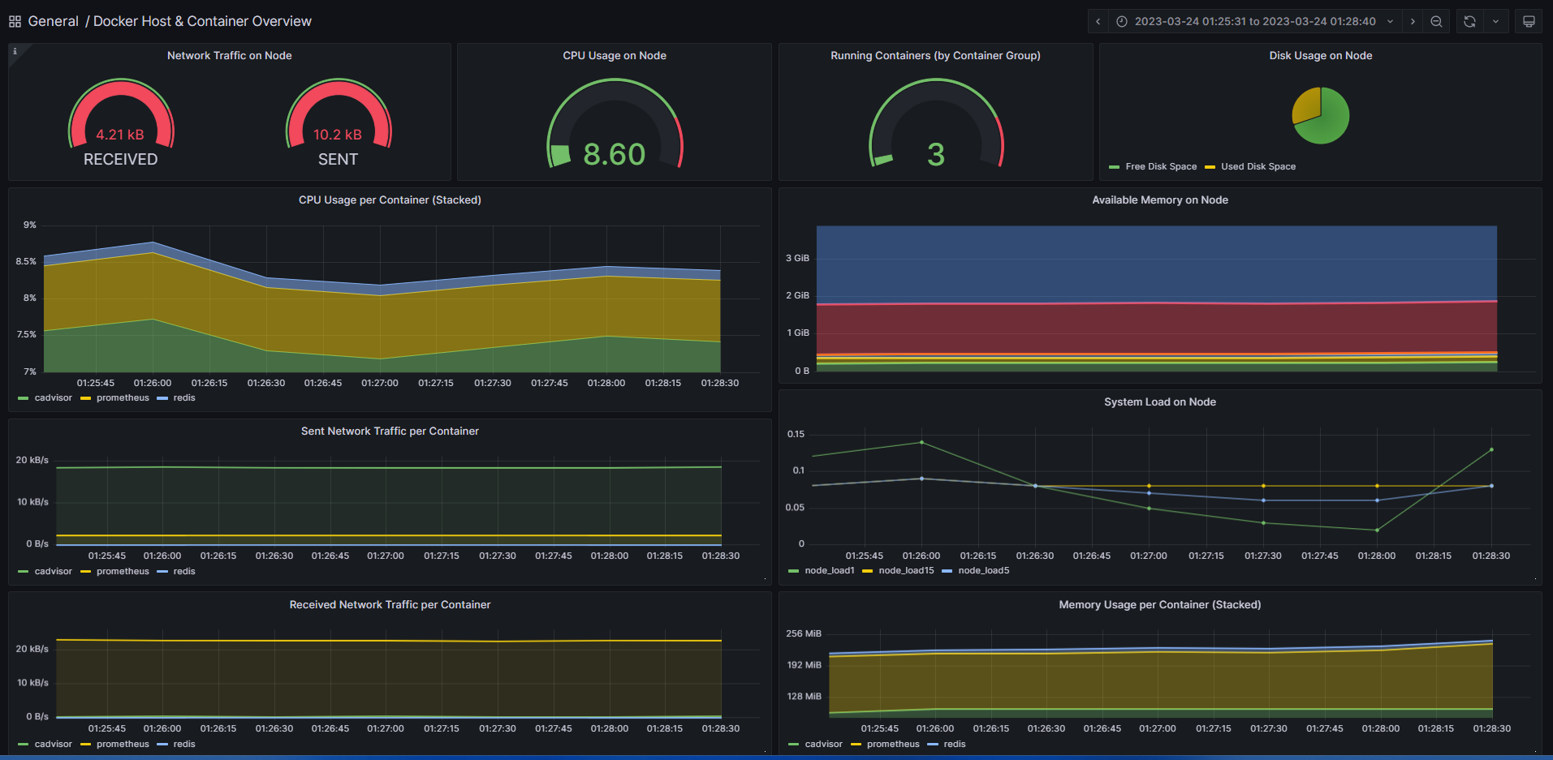Click node_load1 data point at 01:28:30
This screenshot has height=760, width=1553.
click(x=1491, y=449)
